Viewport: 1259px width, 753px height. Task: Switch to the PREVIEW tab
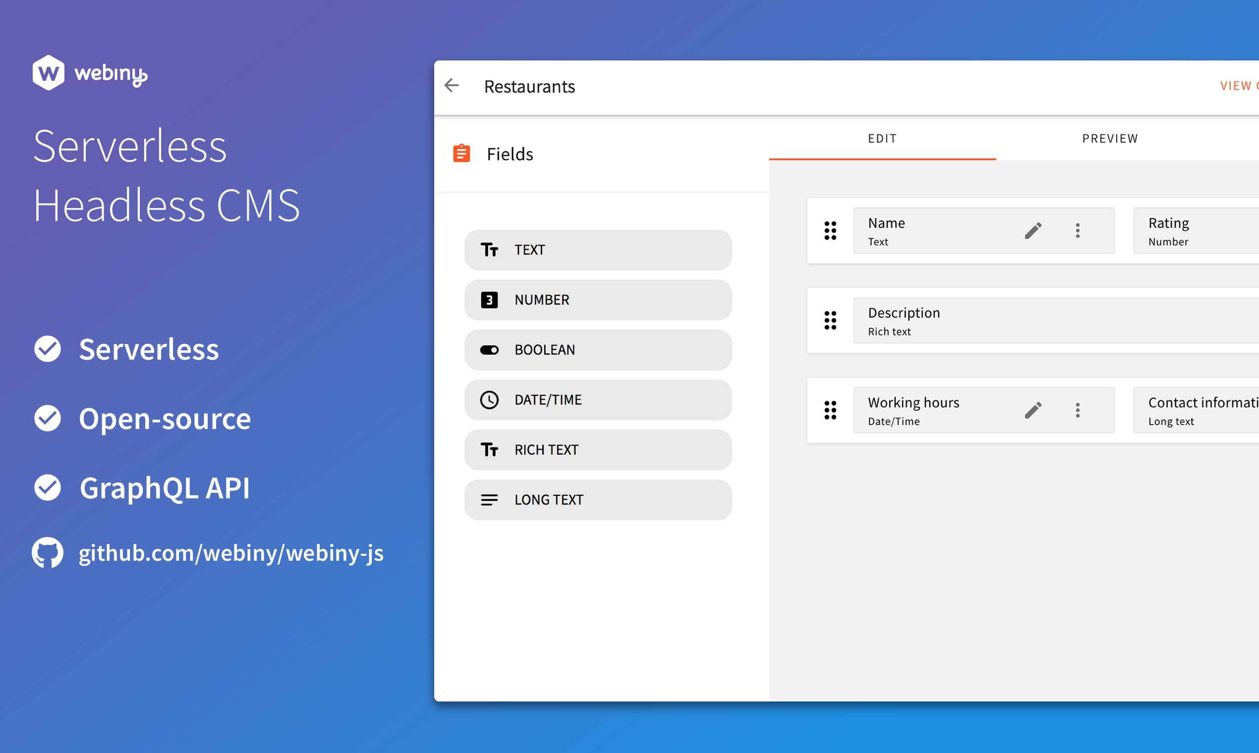(x=1110, y=139)
